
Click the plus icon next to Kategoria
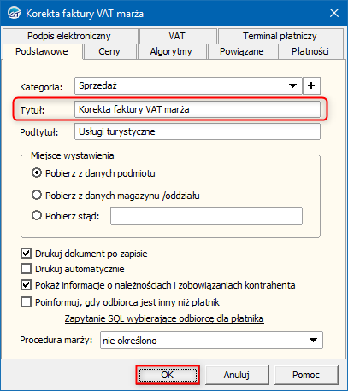click(311, 85)
